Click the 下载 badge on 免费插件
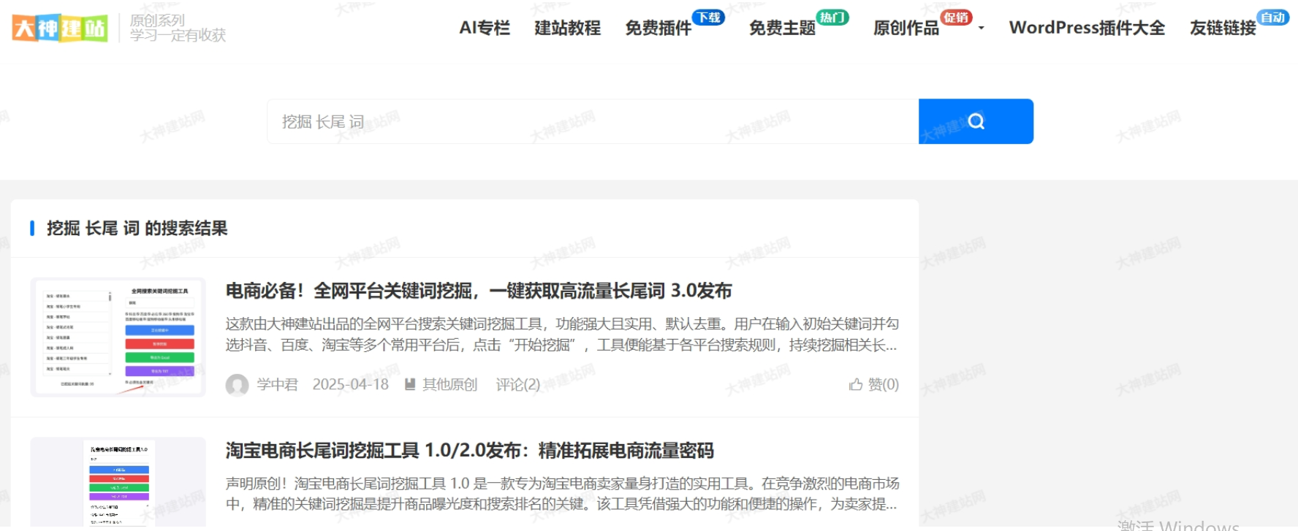Image resolution: width=1298 pixels, height=531 pixels. [x=708, y=18]
